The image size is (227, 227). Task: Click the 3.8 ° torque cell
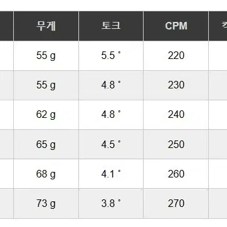click(x=111, y=203)
